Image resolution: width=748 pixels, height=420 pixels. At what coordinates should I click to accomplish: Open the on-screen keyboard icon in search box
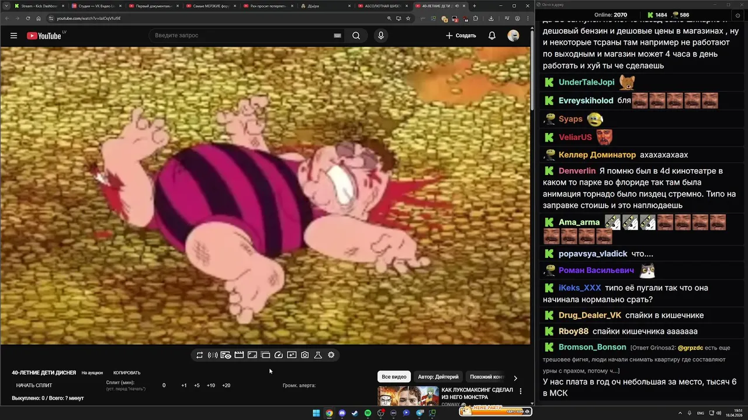pyautogui.click(x=337, y=36)
